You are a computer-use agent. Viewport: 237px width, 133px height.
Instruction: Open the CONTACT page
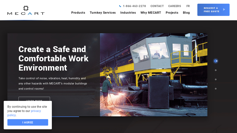(x=157, y=6)
